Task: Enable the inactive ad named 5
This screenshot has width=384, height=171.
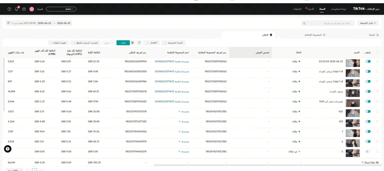Action: coord(368,151)
